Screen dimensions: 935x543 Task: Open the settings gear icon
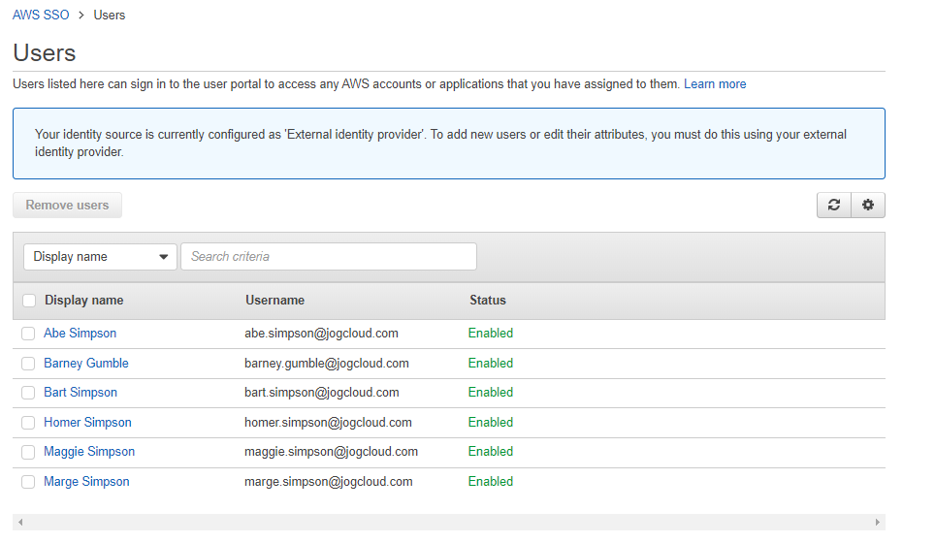tap(868, 206)
